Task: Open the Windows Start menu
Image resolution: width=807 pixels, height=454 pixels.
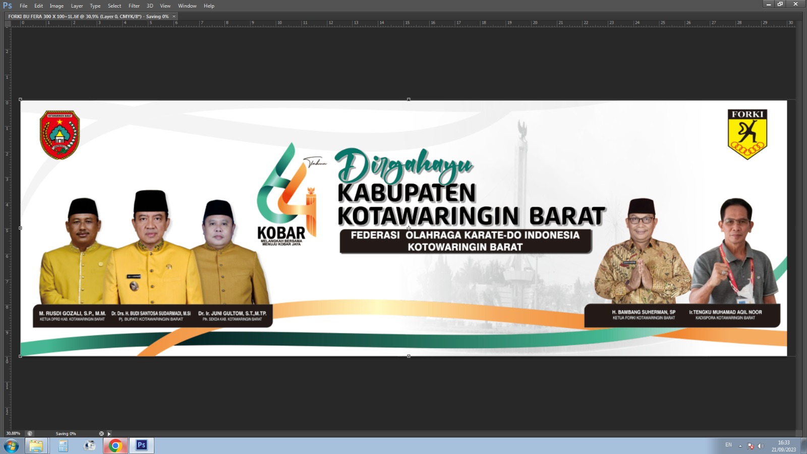Action: (x=11, y=445)
